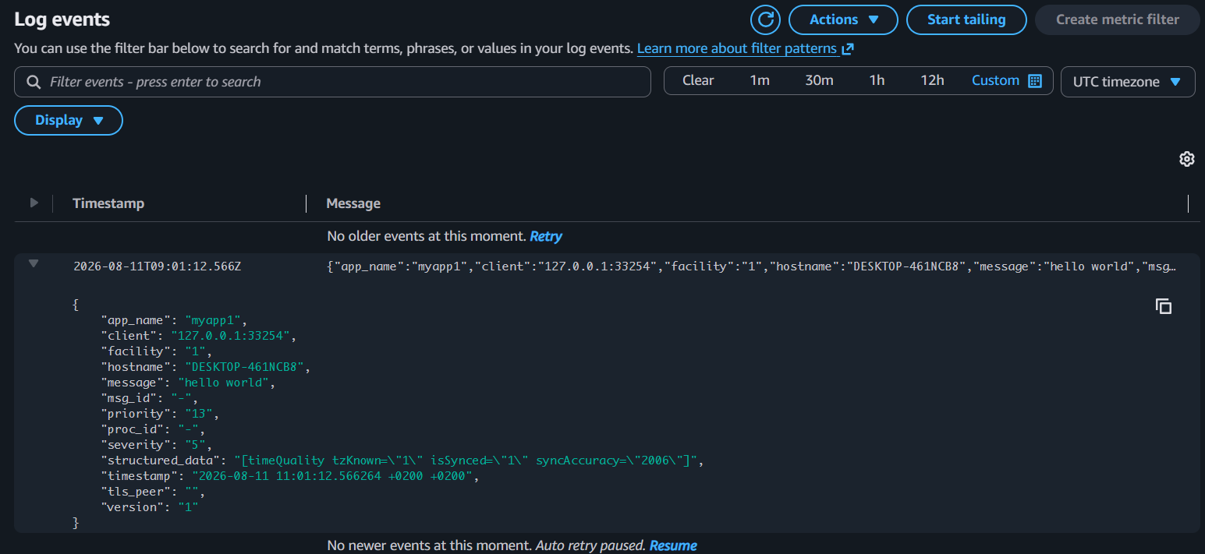The image size is (1205, 554).
Task: Click the structured_data timeQuality value
Action: [466, 460]
